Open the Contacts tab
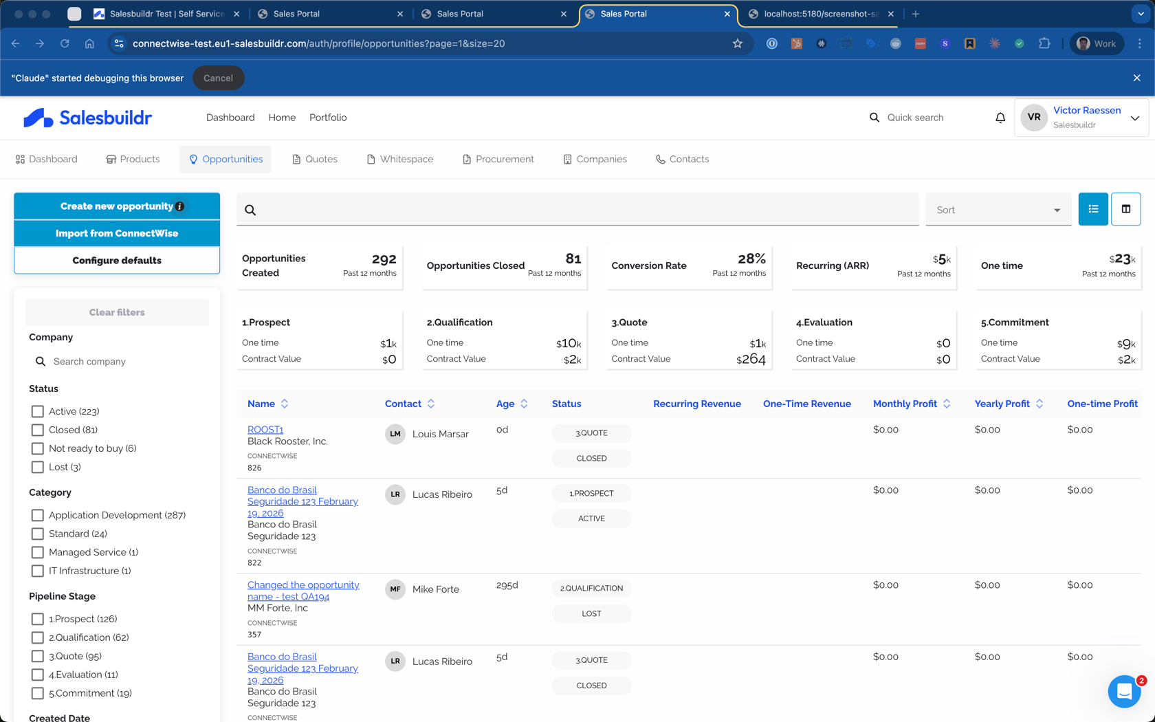This screenshot has width=1155, height=722. click(x=683, y=159)
